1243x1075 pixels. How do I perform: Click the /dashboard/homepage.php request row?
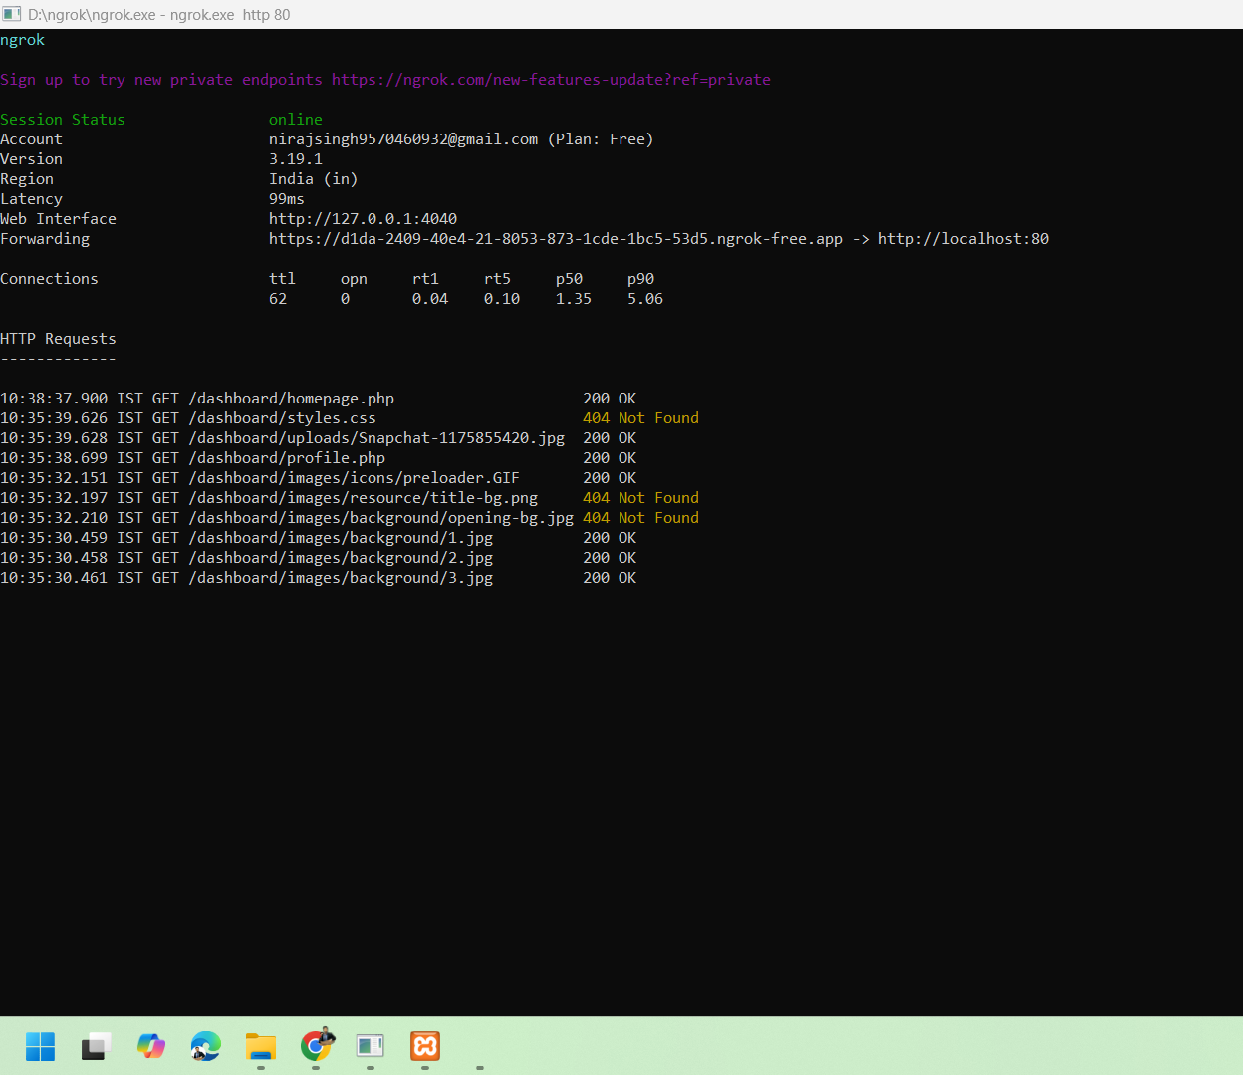coord(319,399)
